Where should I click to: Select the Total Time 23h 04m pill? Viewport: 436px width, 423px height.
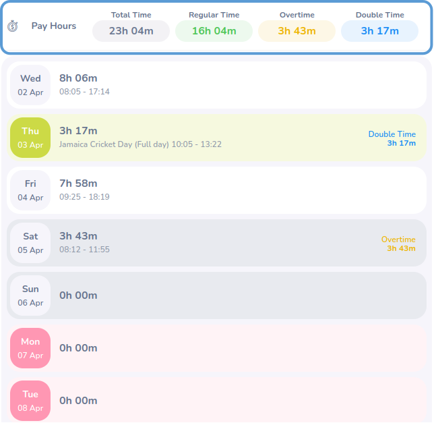[131, 31]
